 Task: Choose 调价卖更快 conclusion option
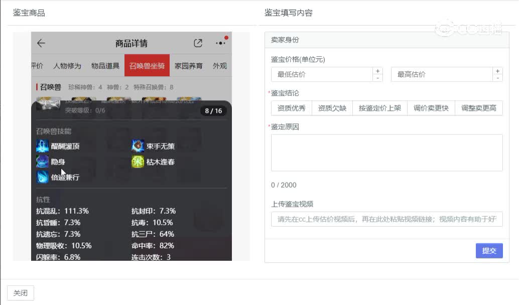point(431,108)
